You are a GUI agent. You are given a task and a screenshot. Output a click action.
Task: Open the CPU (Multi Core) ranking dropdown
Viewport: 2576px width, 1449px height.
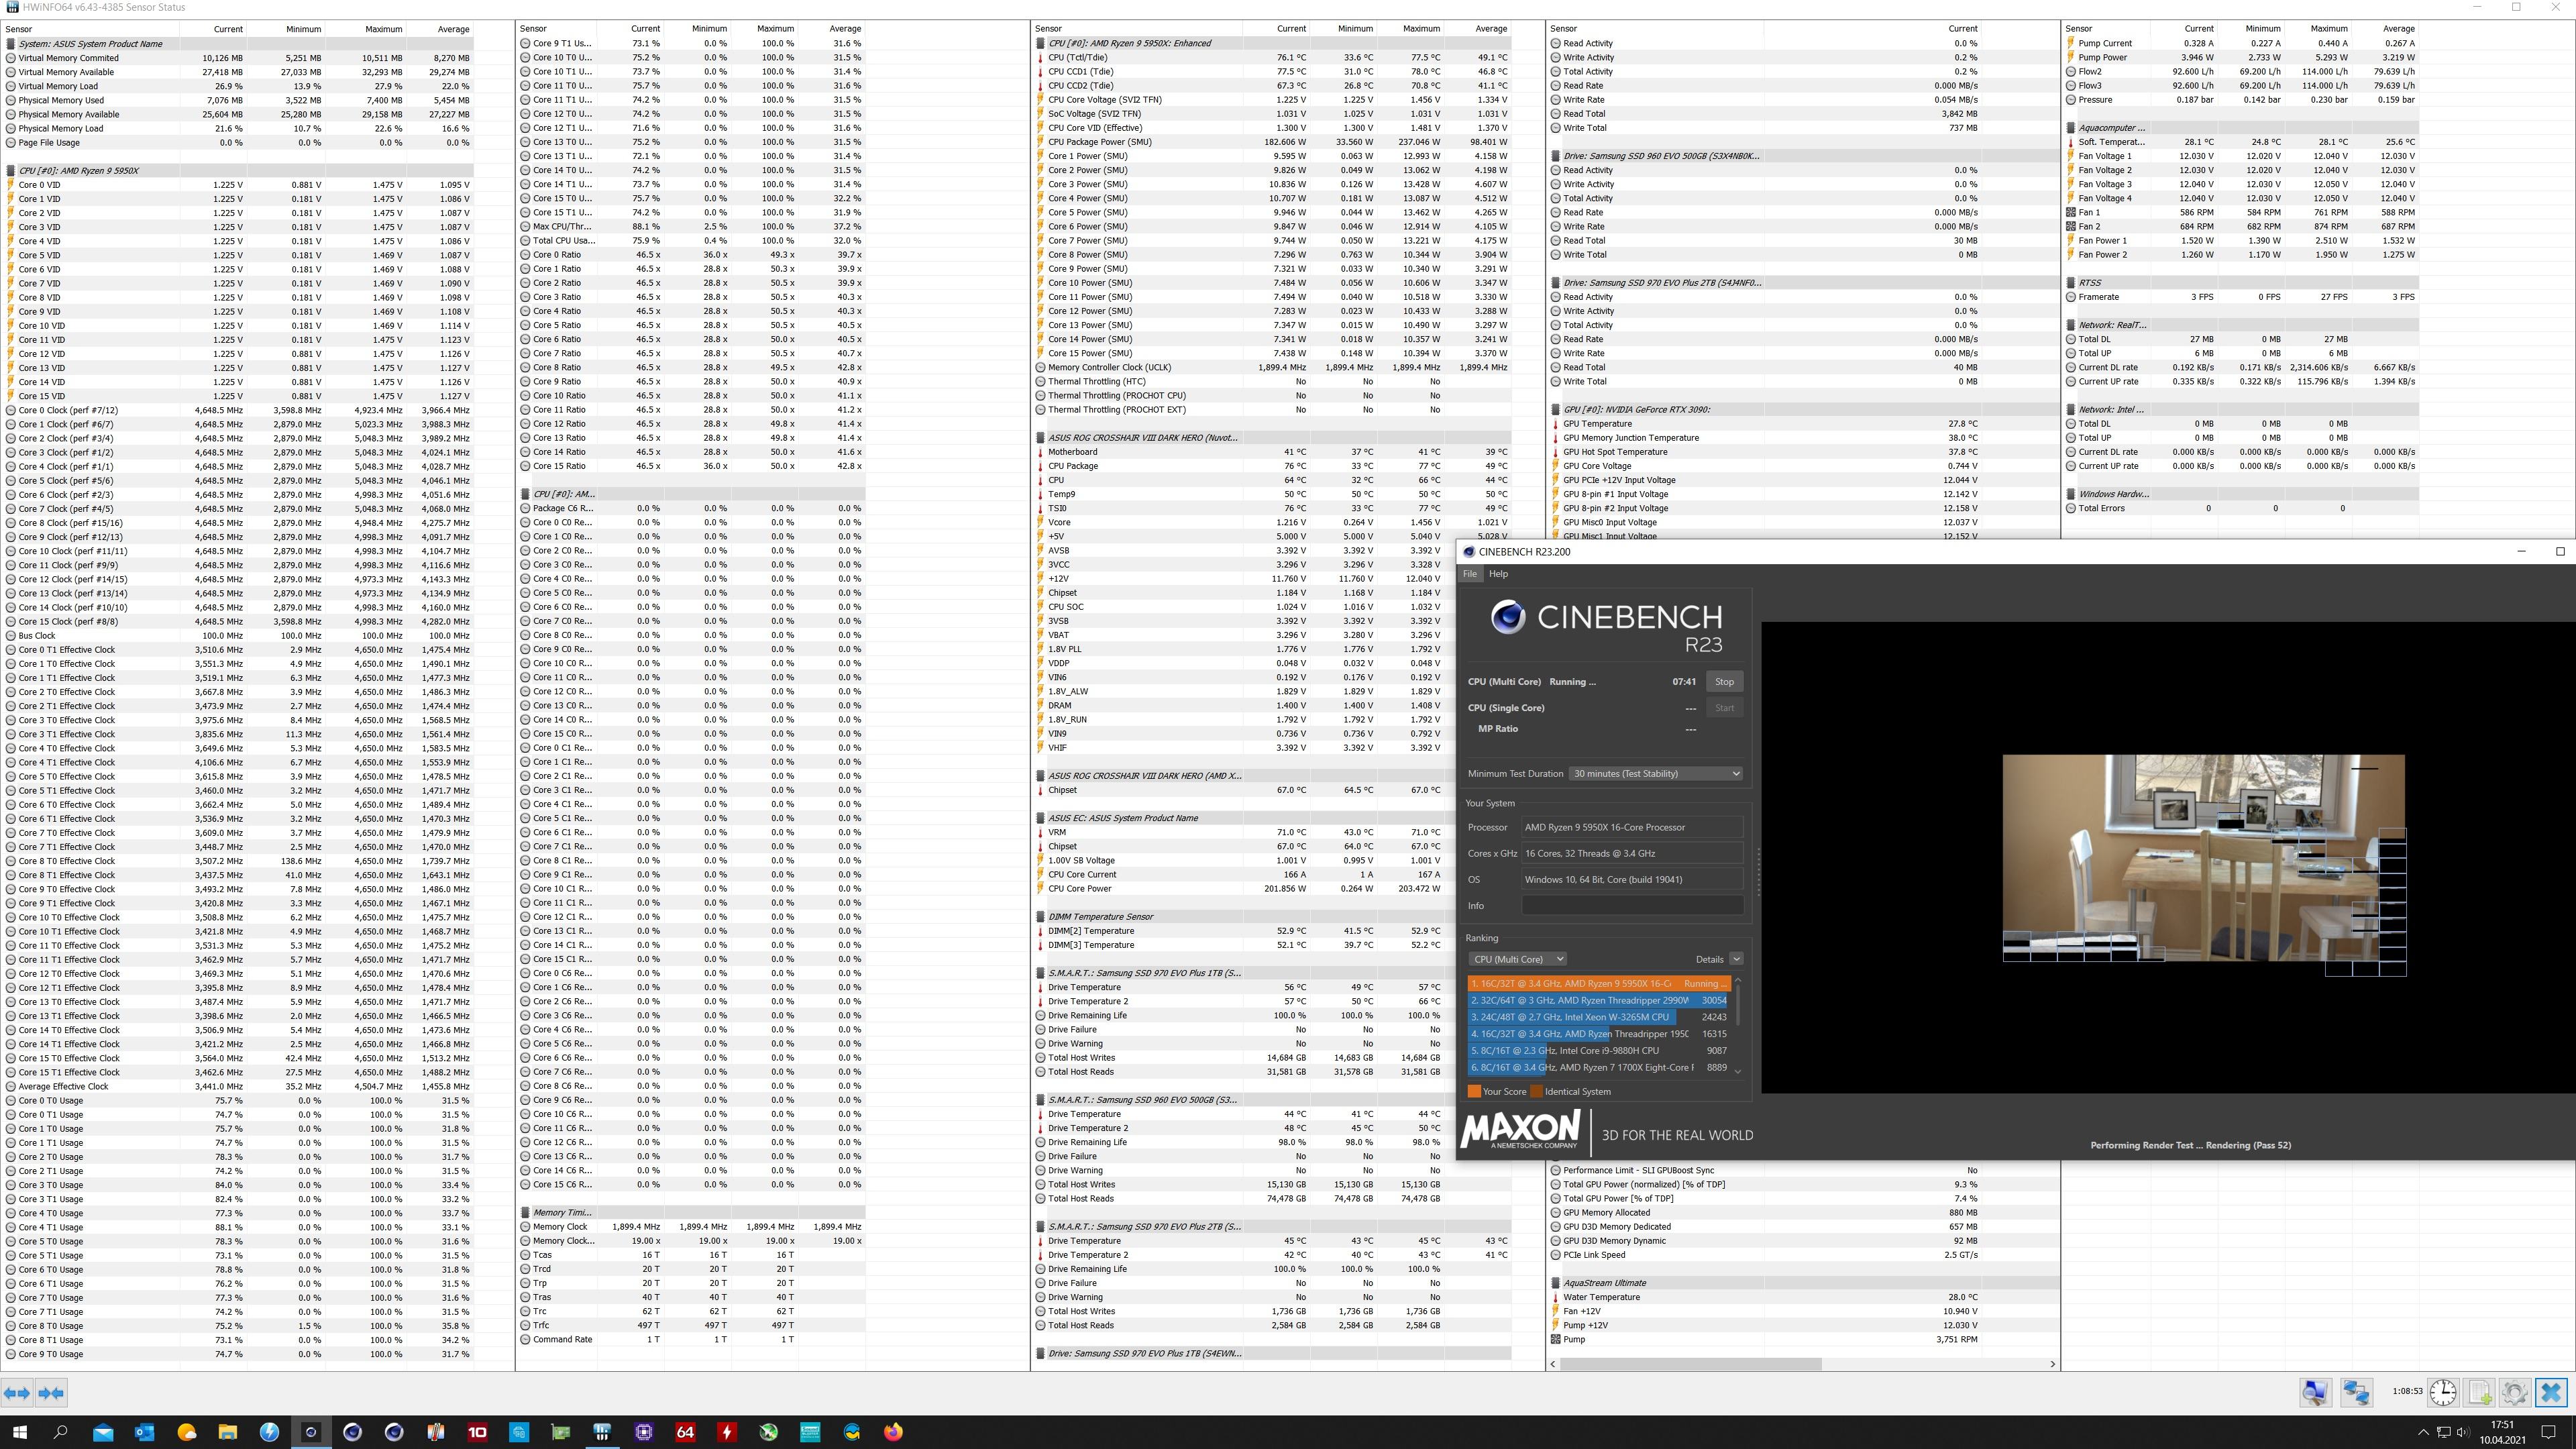pos(1517,959)
